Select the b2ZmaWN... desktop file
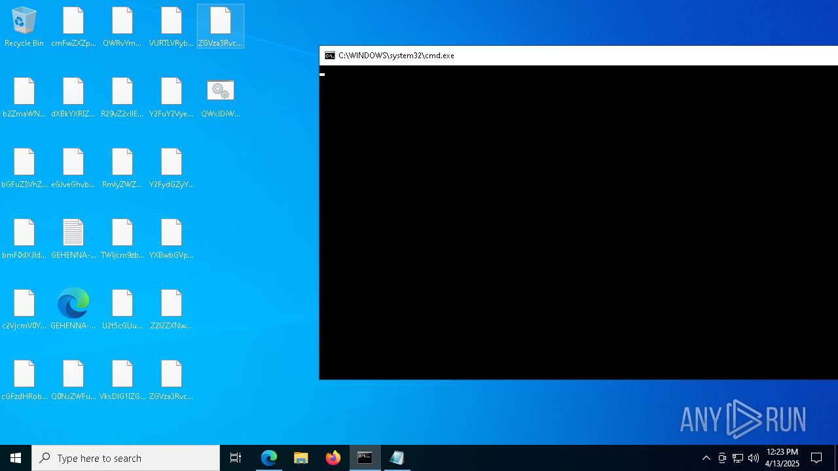Viewport: 838px width, 471px height. pos(24,97)
